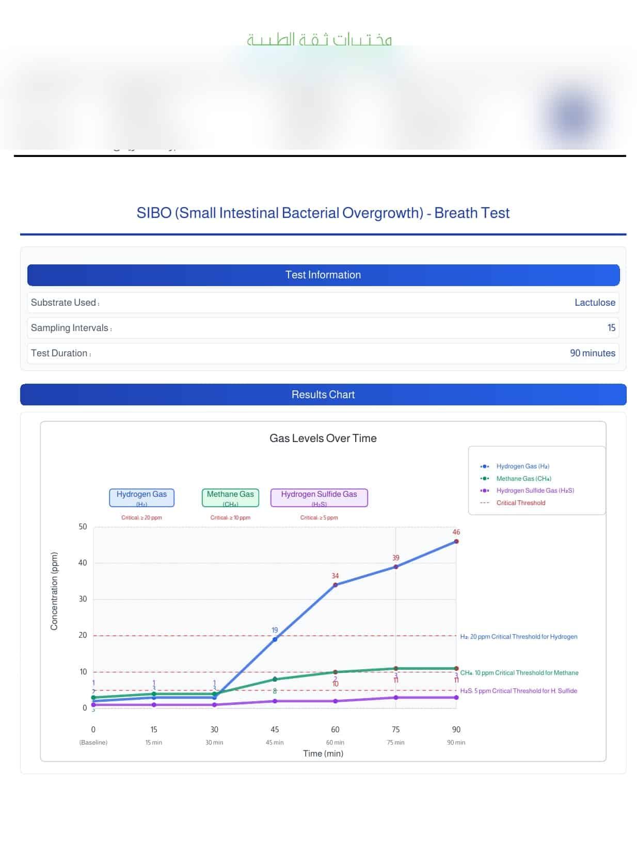Select the hydrogen data point labeled 34
The height and width of the screenshot is (850, 637).
[x=336, y=585]
